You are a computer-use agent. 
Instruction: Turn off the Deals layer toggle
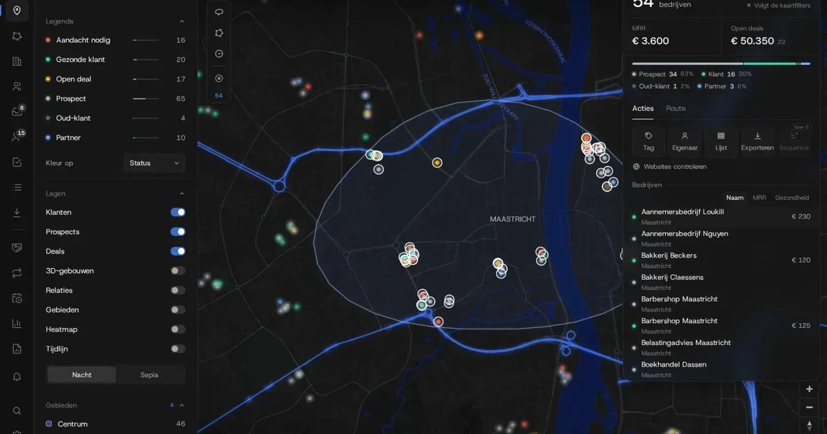pos(178,251)
